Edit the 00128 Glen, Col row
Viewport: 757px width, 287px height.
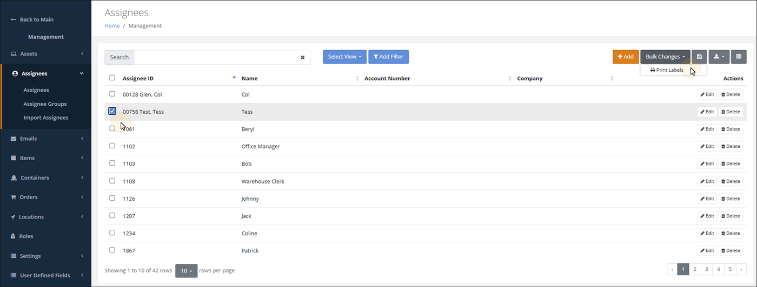[x=707, y=94]
